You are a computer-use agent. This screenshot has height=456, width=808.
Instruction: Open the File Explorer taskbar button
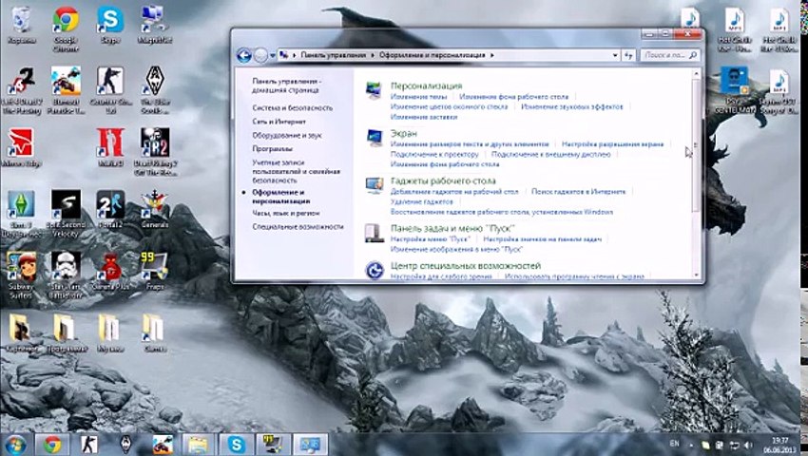pos(199,445)
